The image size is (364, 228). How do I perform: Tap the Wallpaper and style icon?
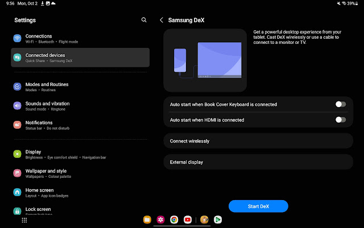coord(17,173)
